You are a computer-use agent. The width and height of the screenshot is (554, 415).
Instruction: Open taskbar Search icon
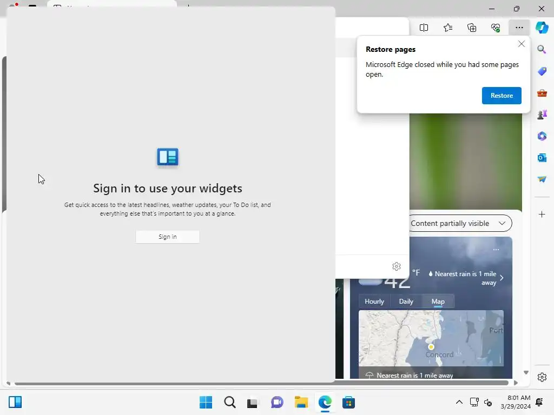pos(229,402)
